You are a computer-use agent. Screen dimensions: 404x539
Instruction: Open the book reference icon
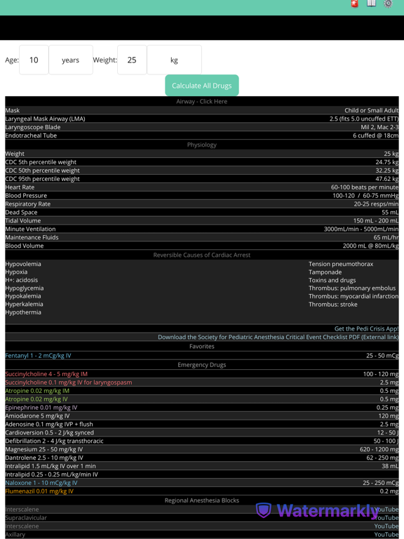(371, 4)
